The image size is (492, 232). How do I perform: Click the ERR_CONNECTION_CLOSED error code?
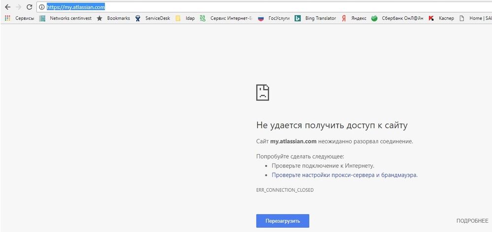285,190
